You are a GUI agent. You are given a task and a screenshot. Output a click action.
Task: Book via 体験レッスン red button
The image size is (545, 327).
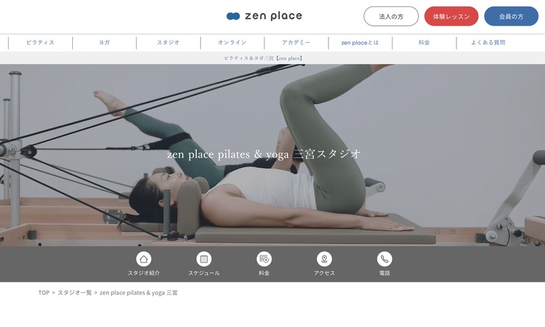[x=451, y=16]
